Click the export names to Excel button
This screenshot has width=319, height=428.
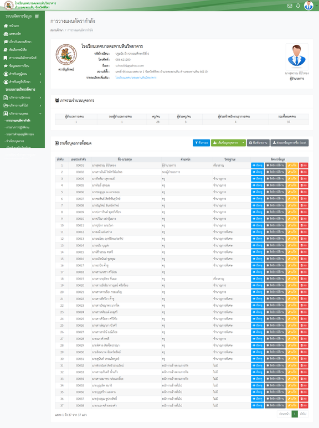pos(290,143)
